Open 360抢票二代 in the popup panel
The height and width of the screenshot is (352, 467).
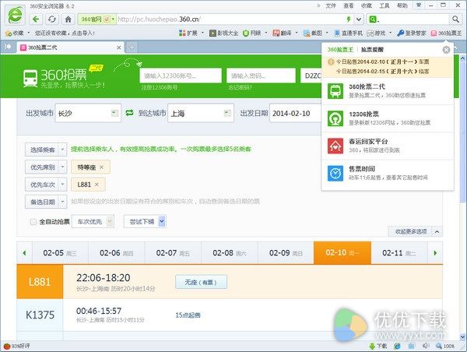[x=388, y=91]
